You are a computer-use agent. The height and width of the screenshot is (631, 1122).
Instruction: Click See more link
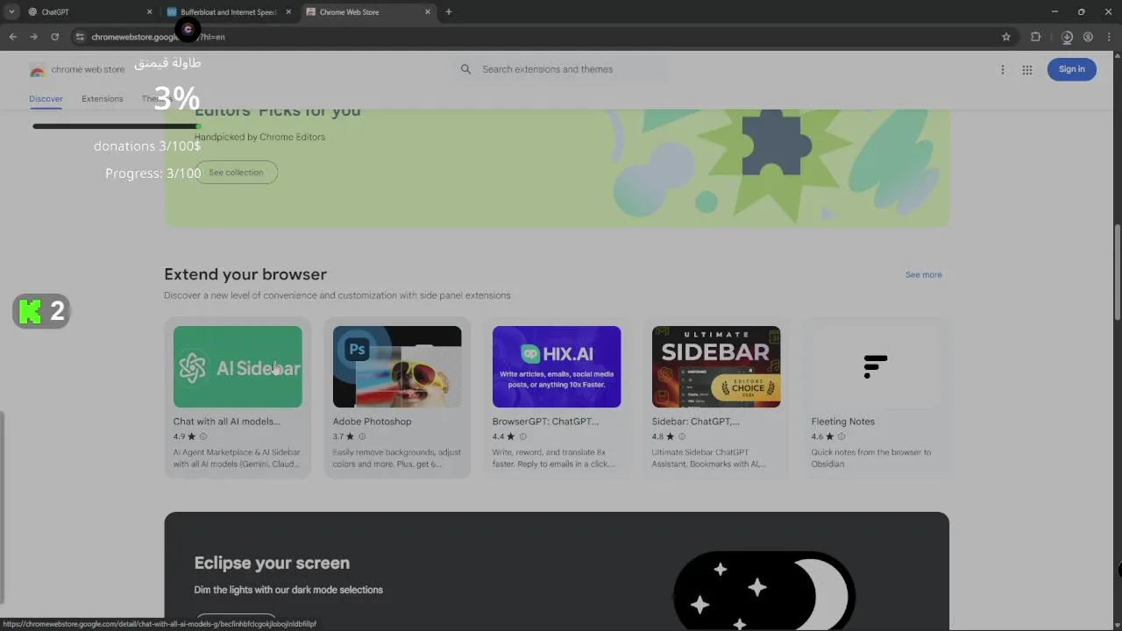(923, 275)
